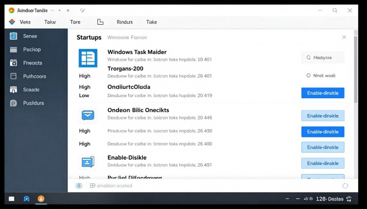This screenshot has height=209, width=367.
Task: Click the envelope icon for Ondeon Bilic Oneckts
Action: pos(88,114)
